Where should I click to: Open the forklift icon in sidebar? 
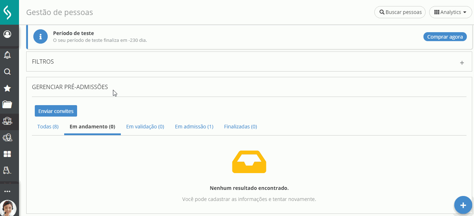tap(7, 170)
